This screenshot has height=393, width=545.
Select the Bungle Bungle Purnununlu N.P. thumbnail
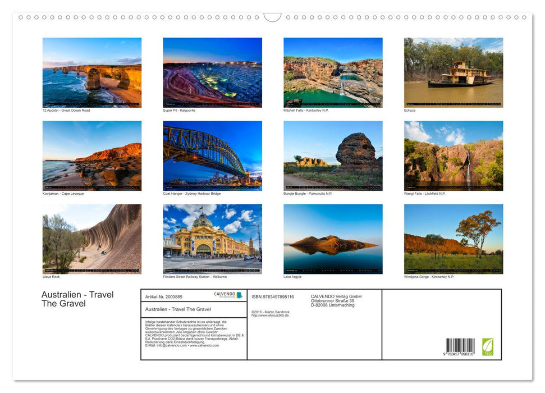click(x=333, y=155)
